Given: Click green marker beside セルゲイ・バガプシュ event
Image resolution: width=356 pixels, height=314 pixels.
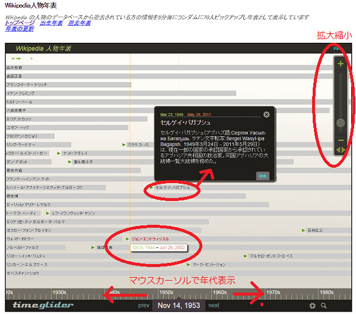Looking at the screenshot, I should click(151, 188).
